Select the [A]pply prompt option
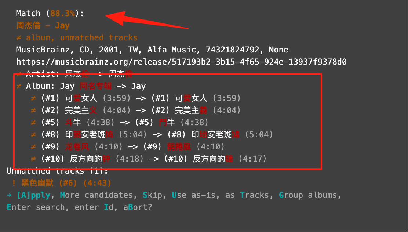This screenshot has height=232, width=408. (x=33, y=195)
